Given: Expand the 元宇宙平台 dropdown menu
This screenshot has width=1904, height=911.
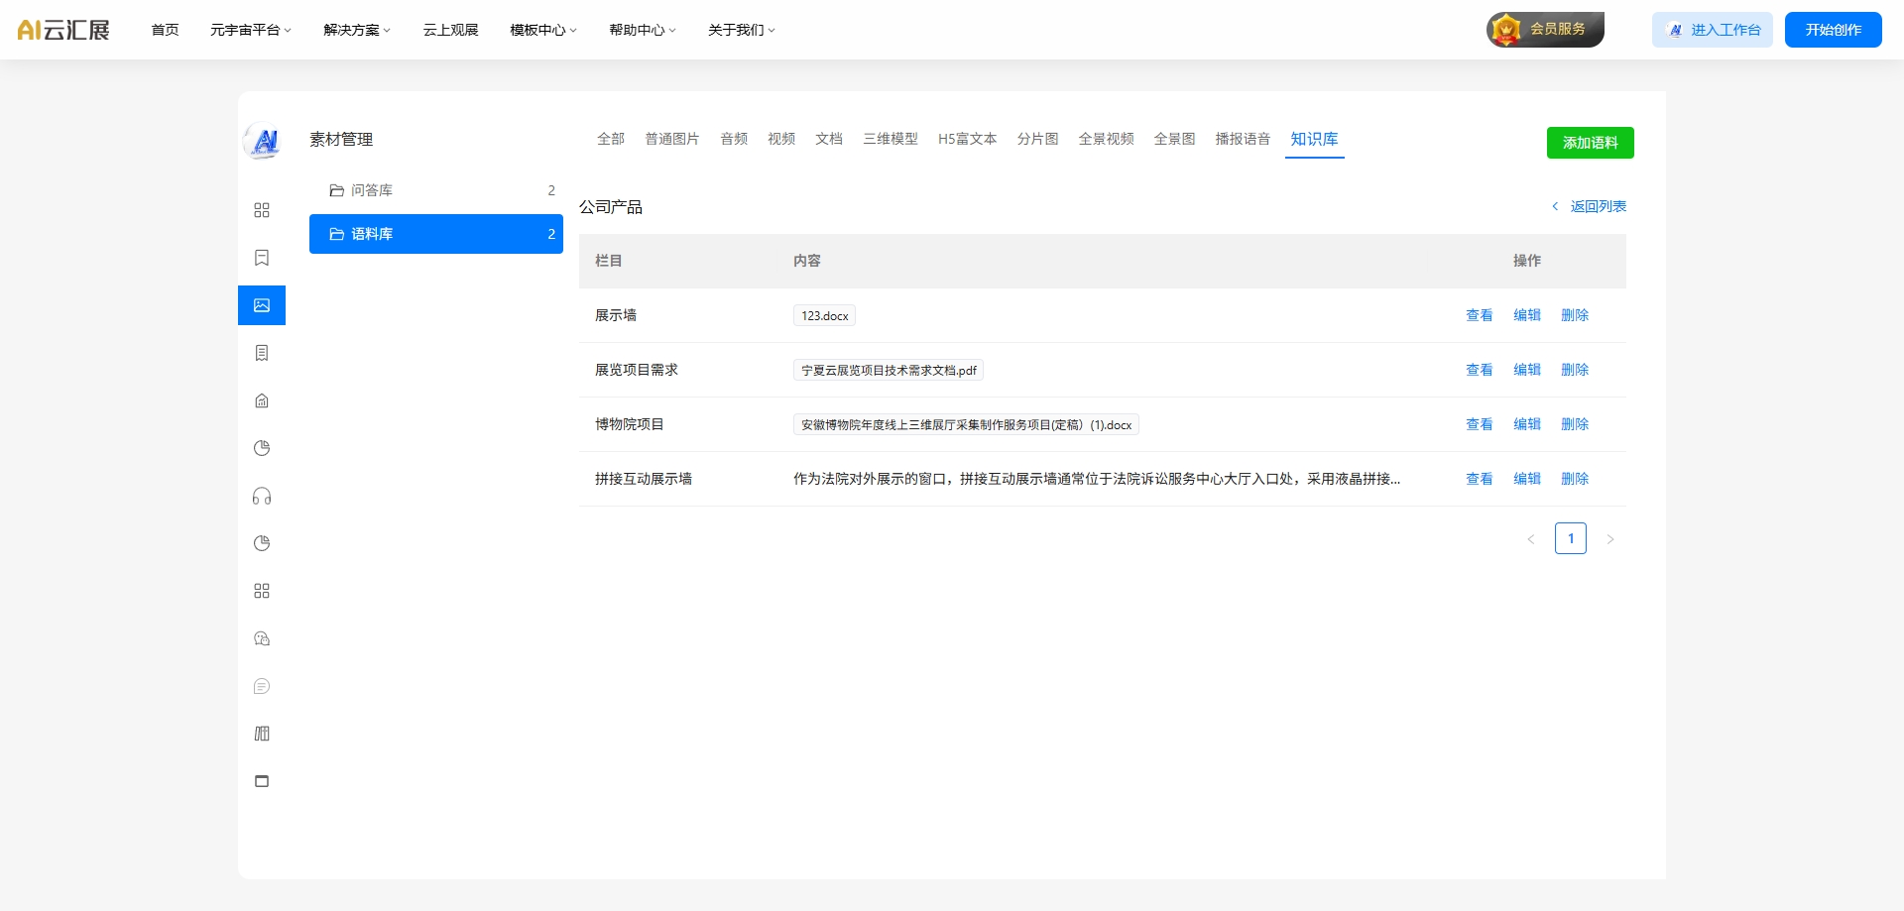Looking at the screenshot, I should tap(250, 30).
